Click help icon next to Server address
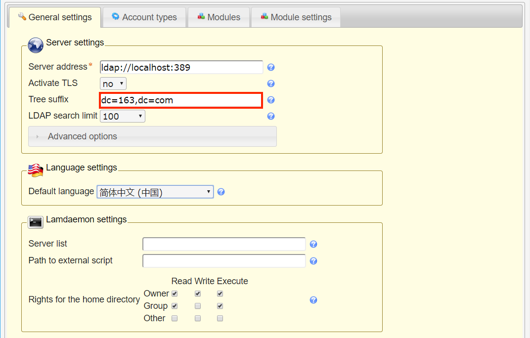Screen dimensions: 530x338 click(271, 68)
